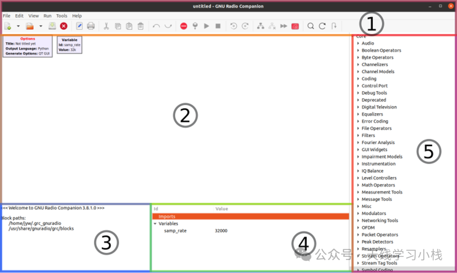Viewport: 457px width, 273px height.
Task: Click the print screen capture icon
Action: coord(91,26)
